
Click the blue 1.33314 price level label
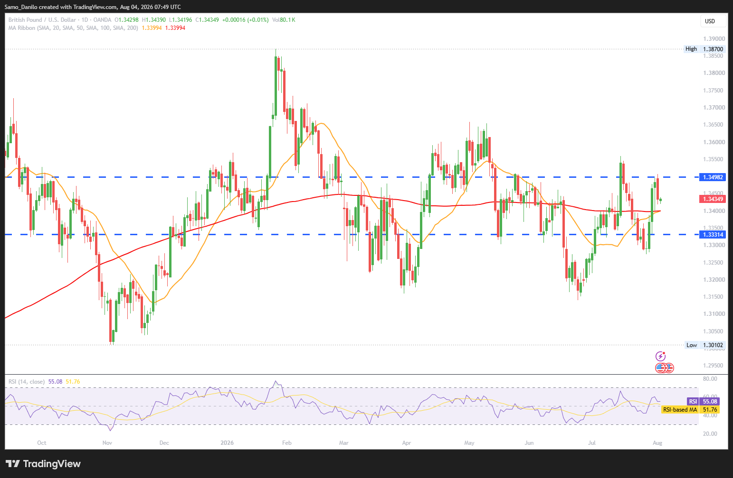[x=713, y=235]
